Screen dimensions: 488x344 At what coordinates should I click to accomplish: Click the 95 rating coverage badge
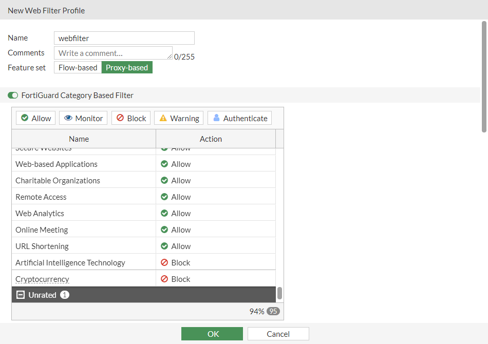[x=273, y=311]
